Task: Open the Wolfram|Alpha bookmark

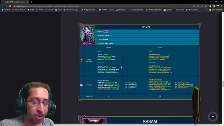Action: click(154, 10)
